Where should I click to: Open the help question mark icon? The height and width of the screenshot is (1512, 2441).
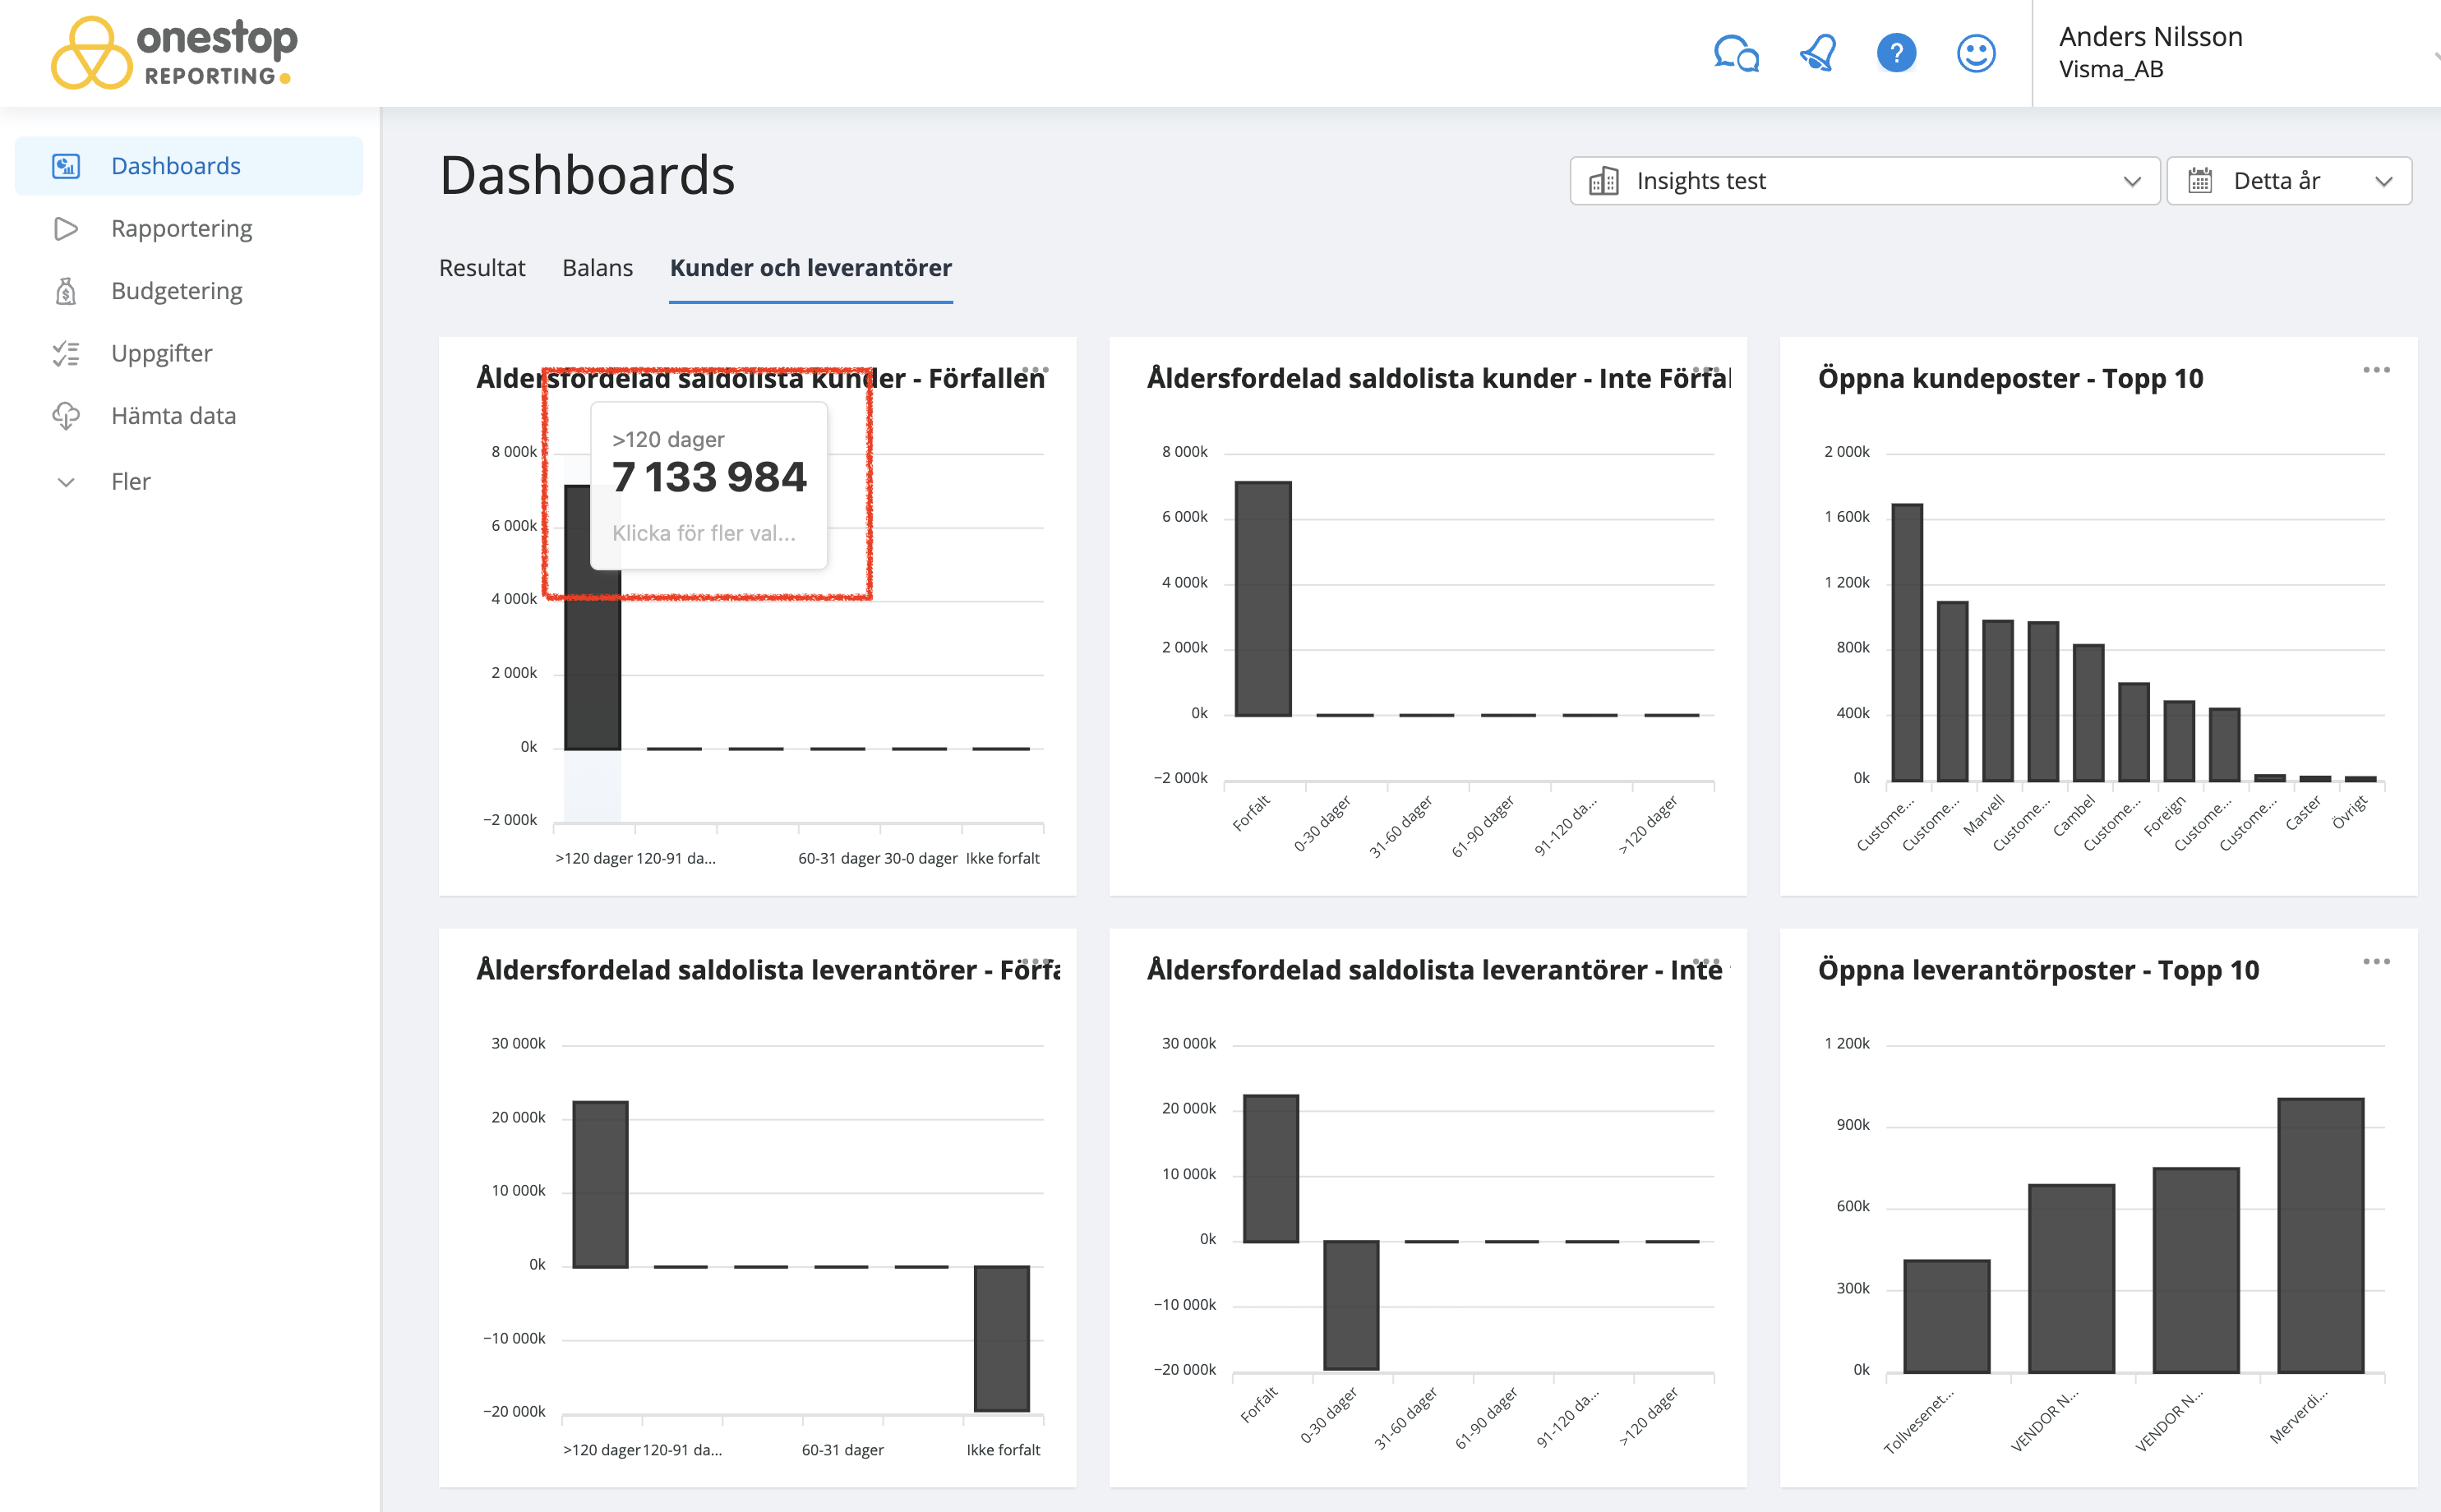(x=1897, y=54)
